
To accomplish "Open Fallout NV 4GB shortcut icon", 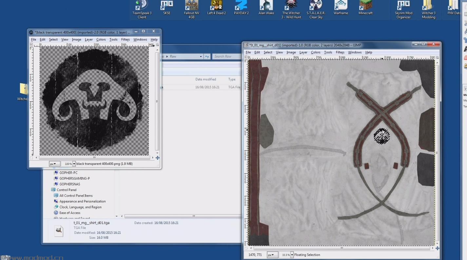I will [x=192, y=9].
